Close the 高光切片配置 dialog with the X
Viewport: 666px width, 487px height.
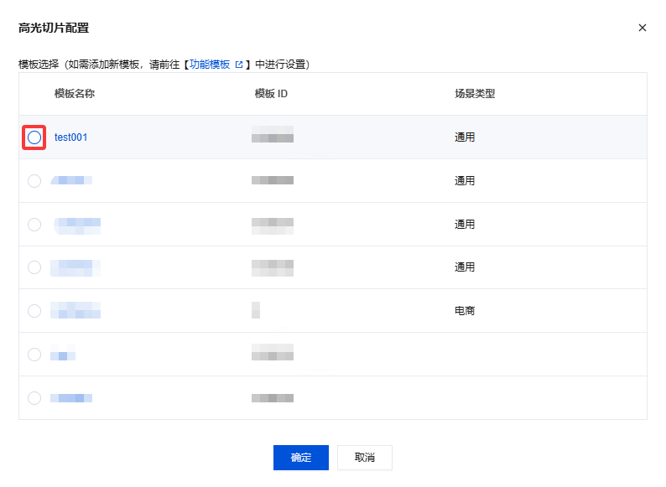coord(643,28)
